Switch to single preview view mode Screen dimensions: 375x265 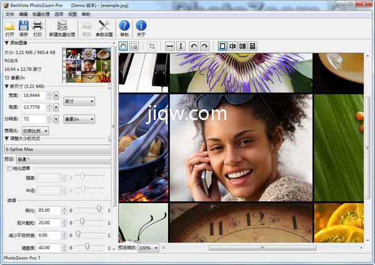[222, 46]
